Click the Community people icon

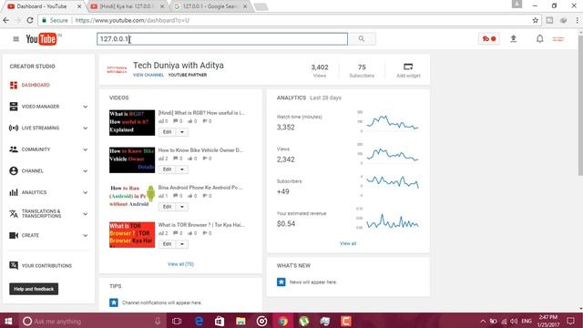click(14, 149)
